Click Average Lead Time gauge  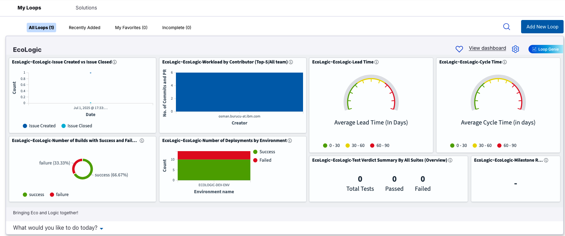tap(371, 93)
